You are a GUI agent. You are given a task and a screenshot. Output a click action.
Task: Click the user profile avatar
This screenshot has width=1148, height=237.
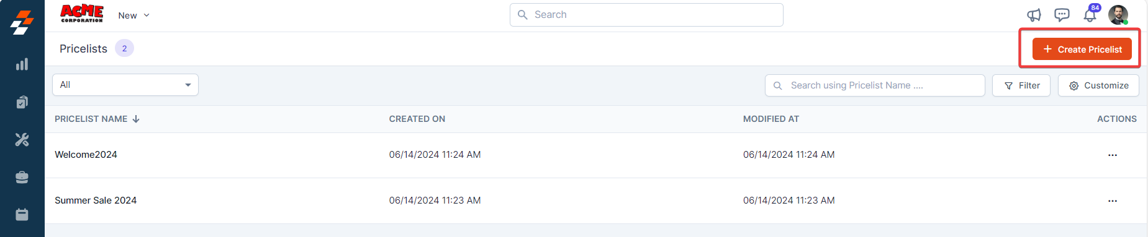coord(1118,15)
